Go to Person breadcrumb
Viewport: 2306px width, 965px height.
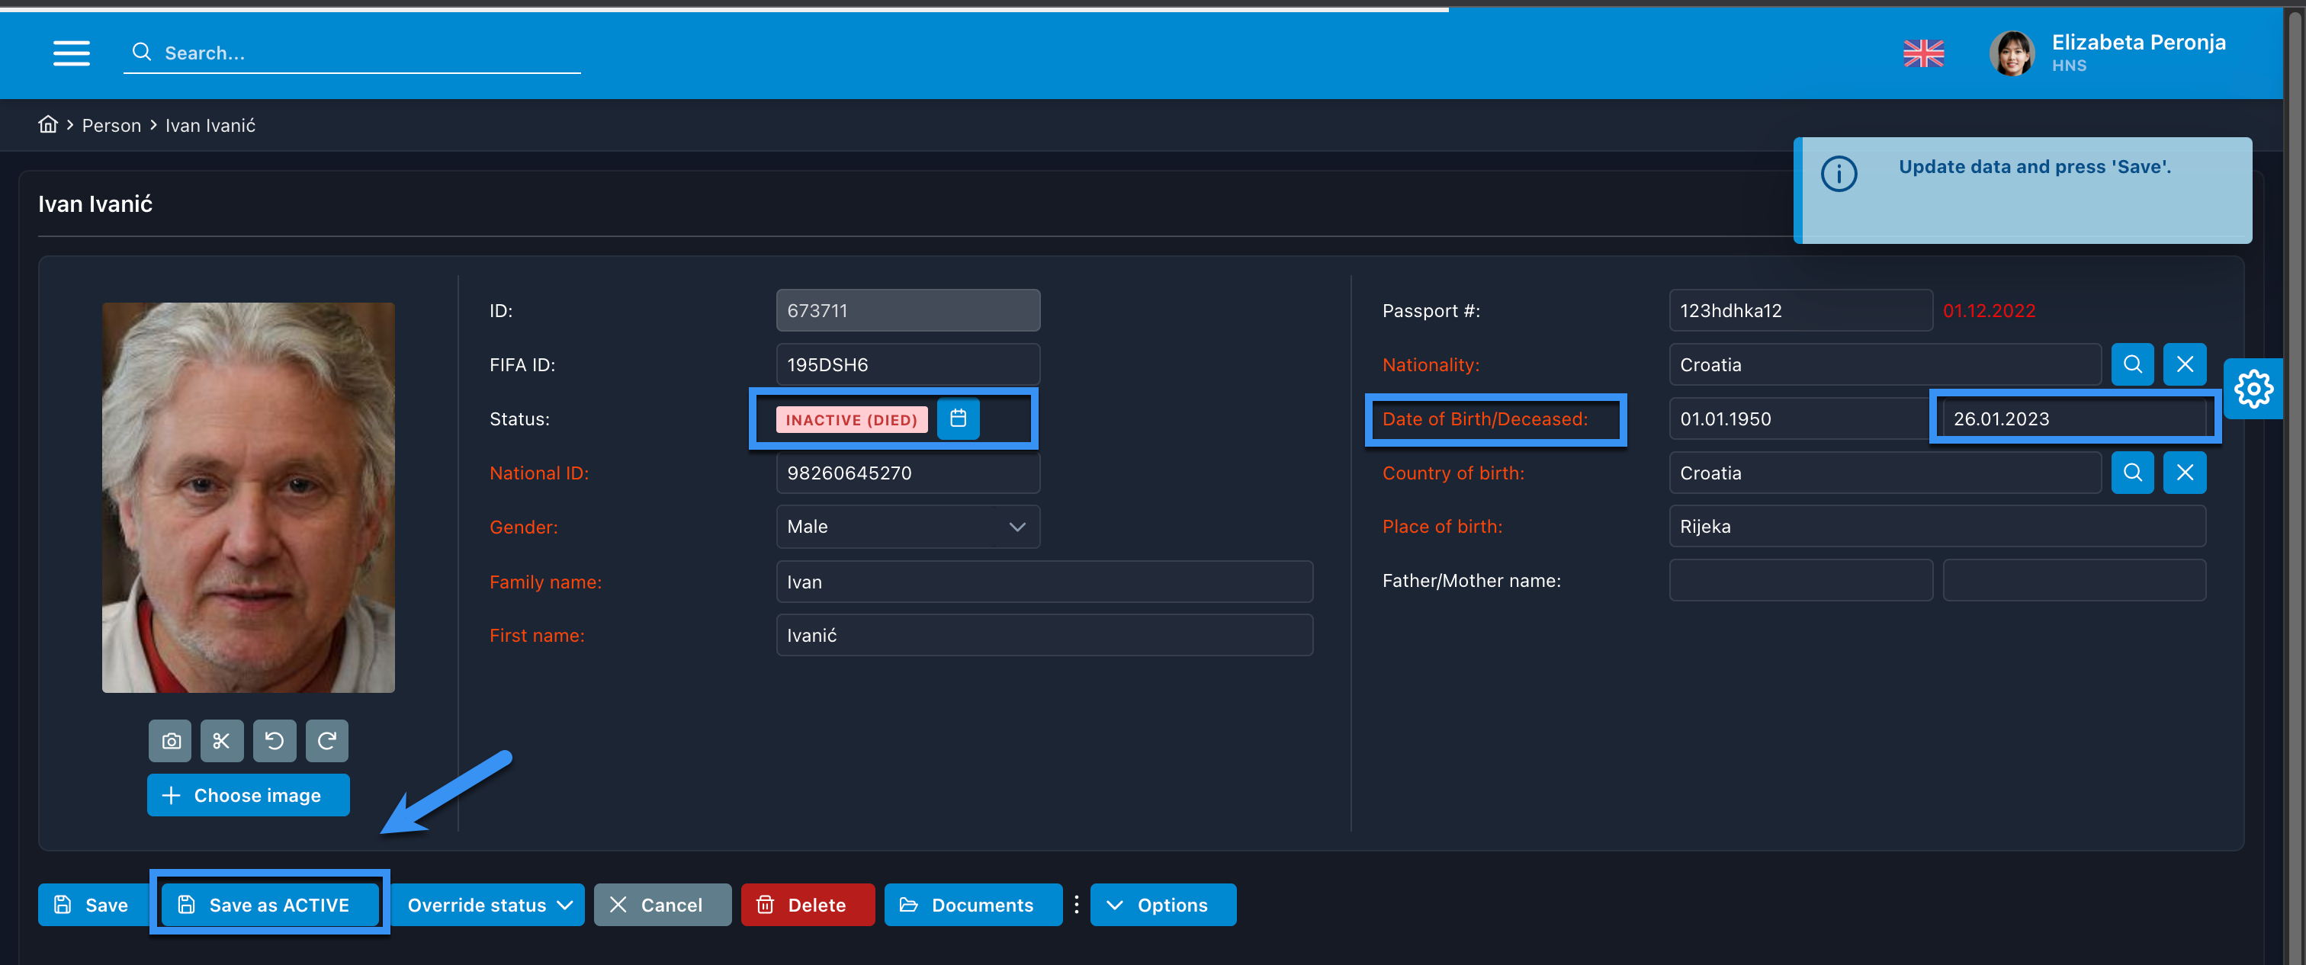[x=111, y=125]
